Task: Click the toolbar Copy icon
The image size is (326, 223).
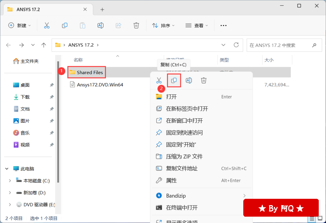Action: point(65,25)
